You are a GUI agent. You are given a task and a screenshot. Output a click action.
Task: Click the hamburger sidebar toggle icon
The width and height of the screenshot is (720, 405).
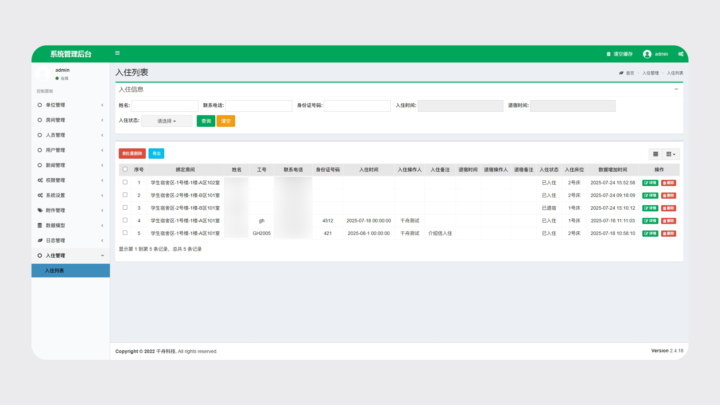tap(117, 53)
